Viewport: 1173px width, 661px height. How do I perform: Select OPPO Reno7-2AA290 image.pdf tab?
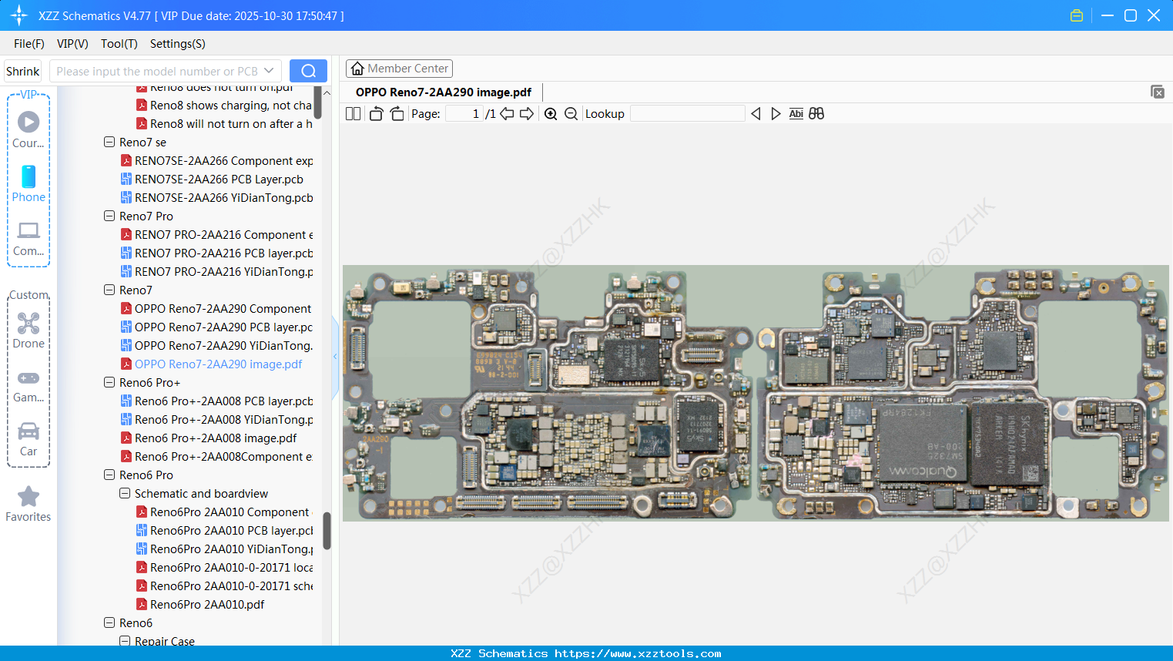pos(444,92)
